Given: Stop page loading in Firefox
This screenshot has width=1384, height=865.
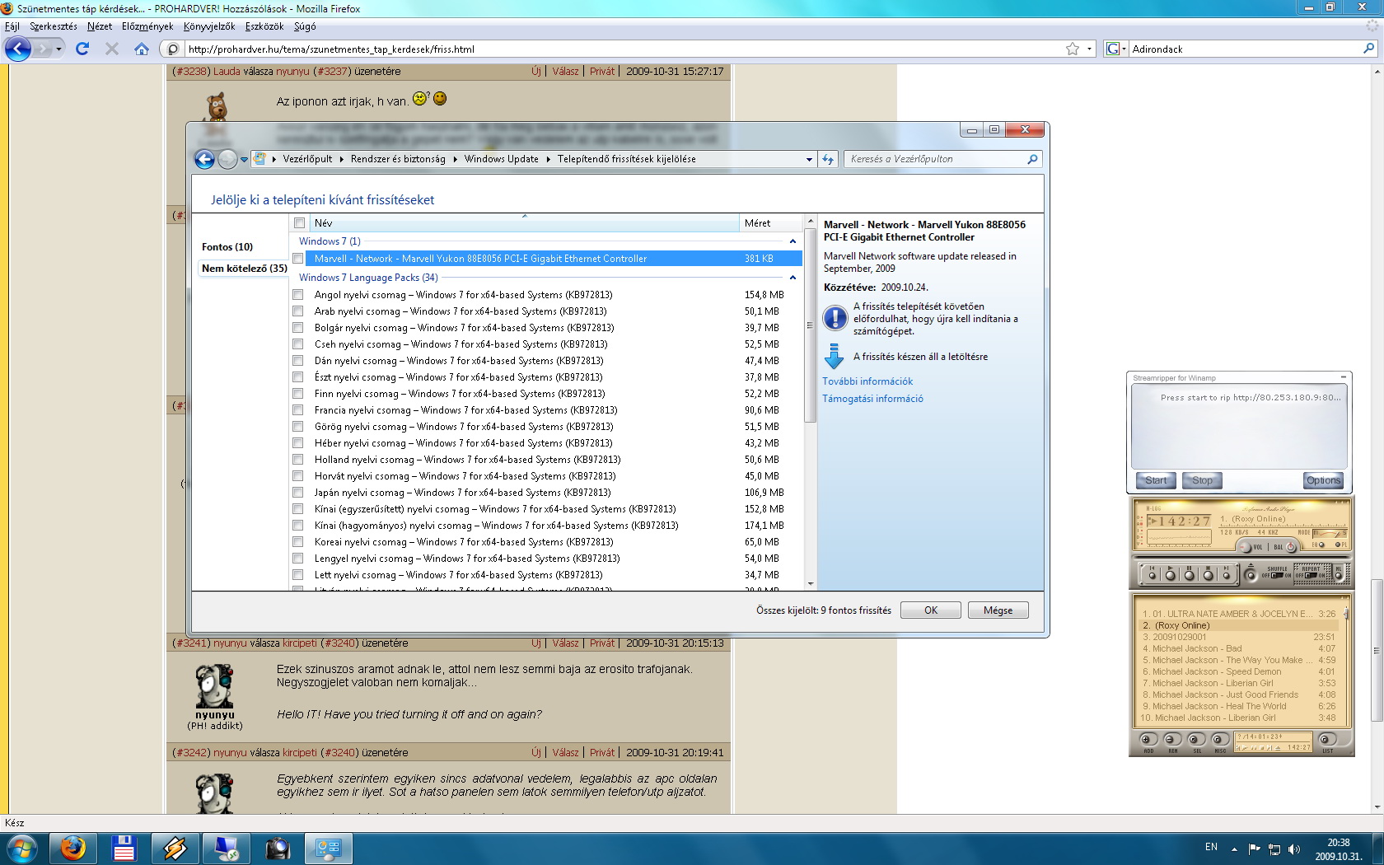Looking at the screenshot, I should pyautogui.click(x=112, y=49).
